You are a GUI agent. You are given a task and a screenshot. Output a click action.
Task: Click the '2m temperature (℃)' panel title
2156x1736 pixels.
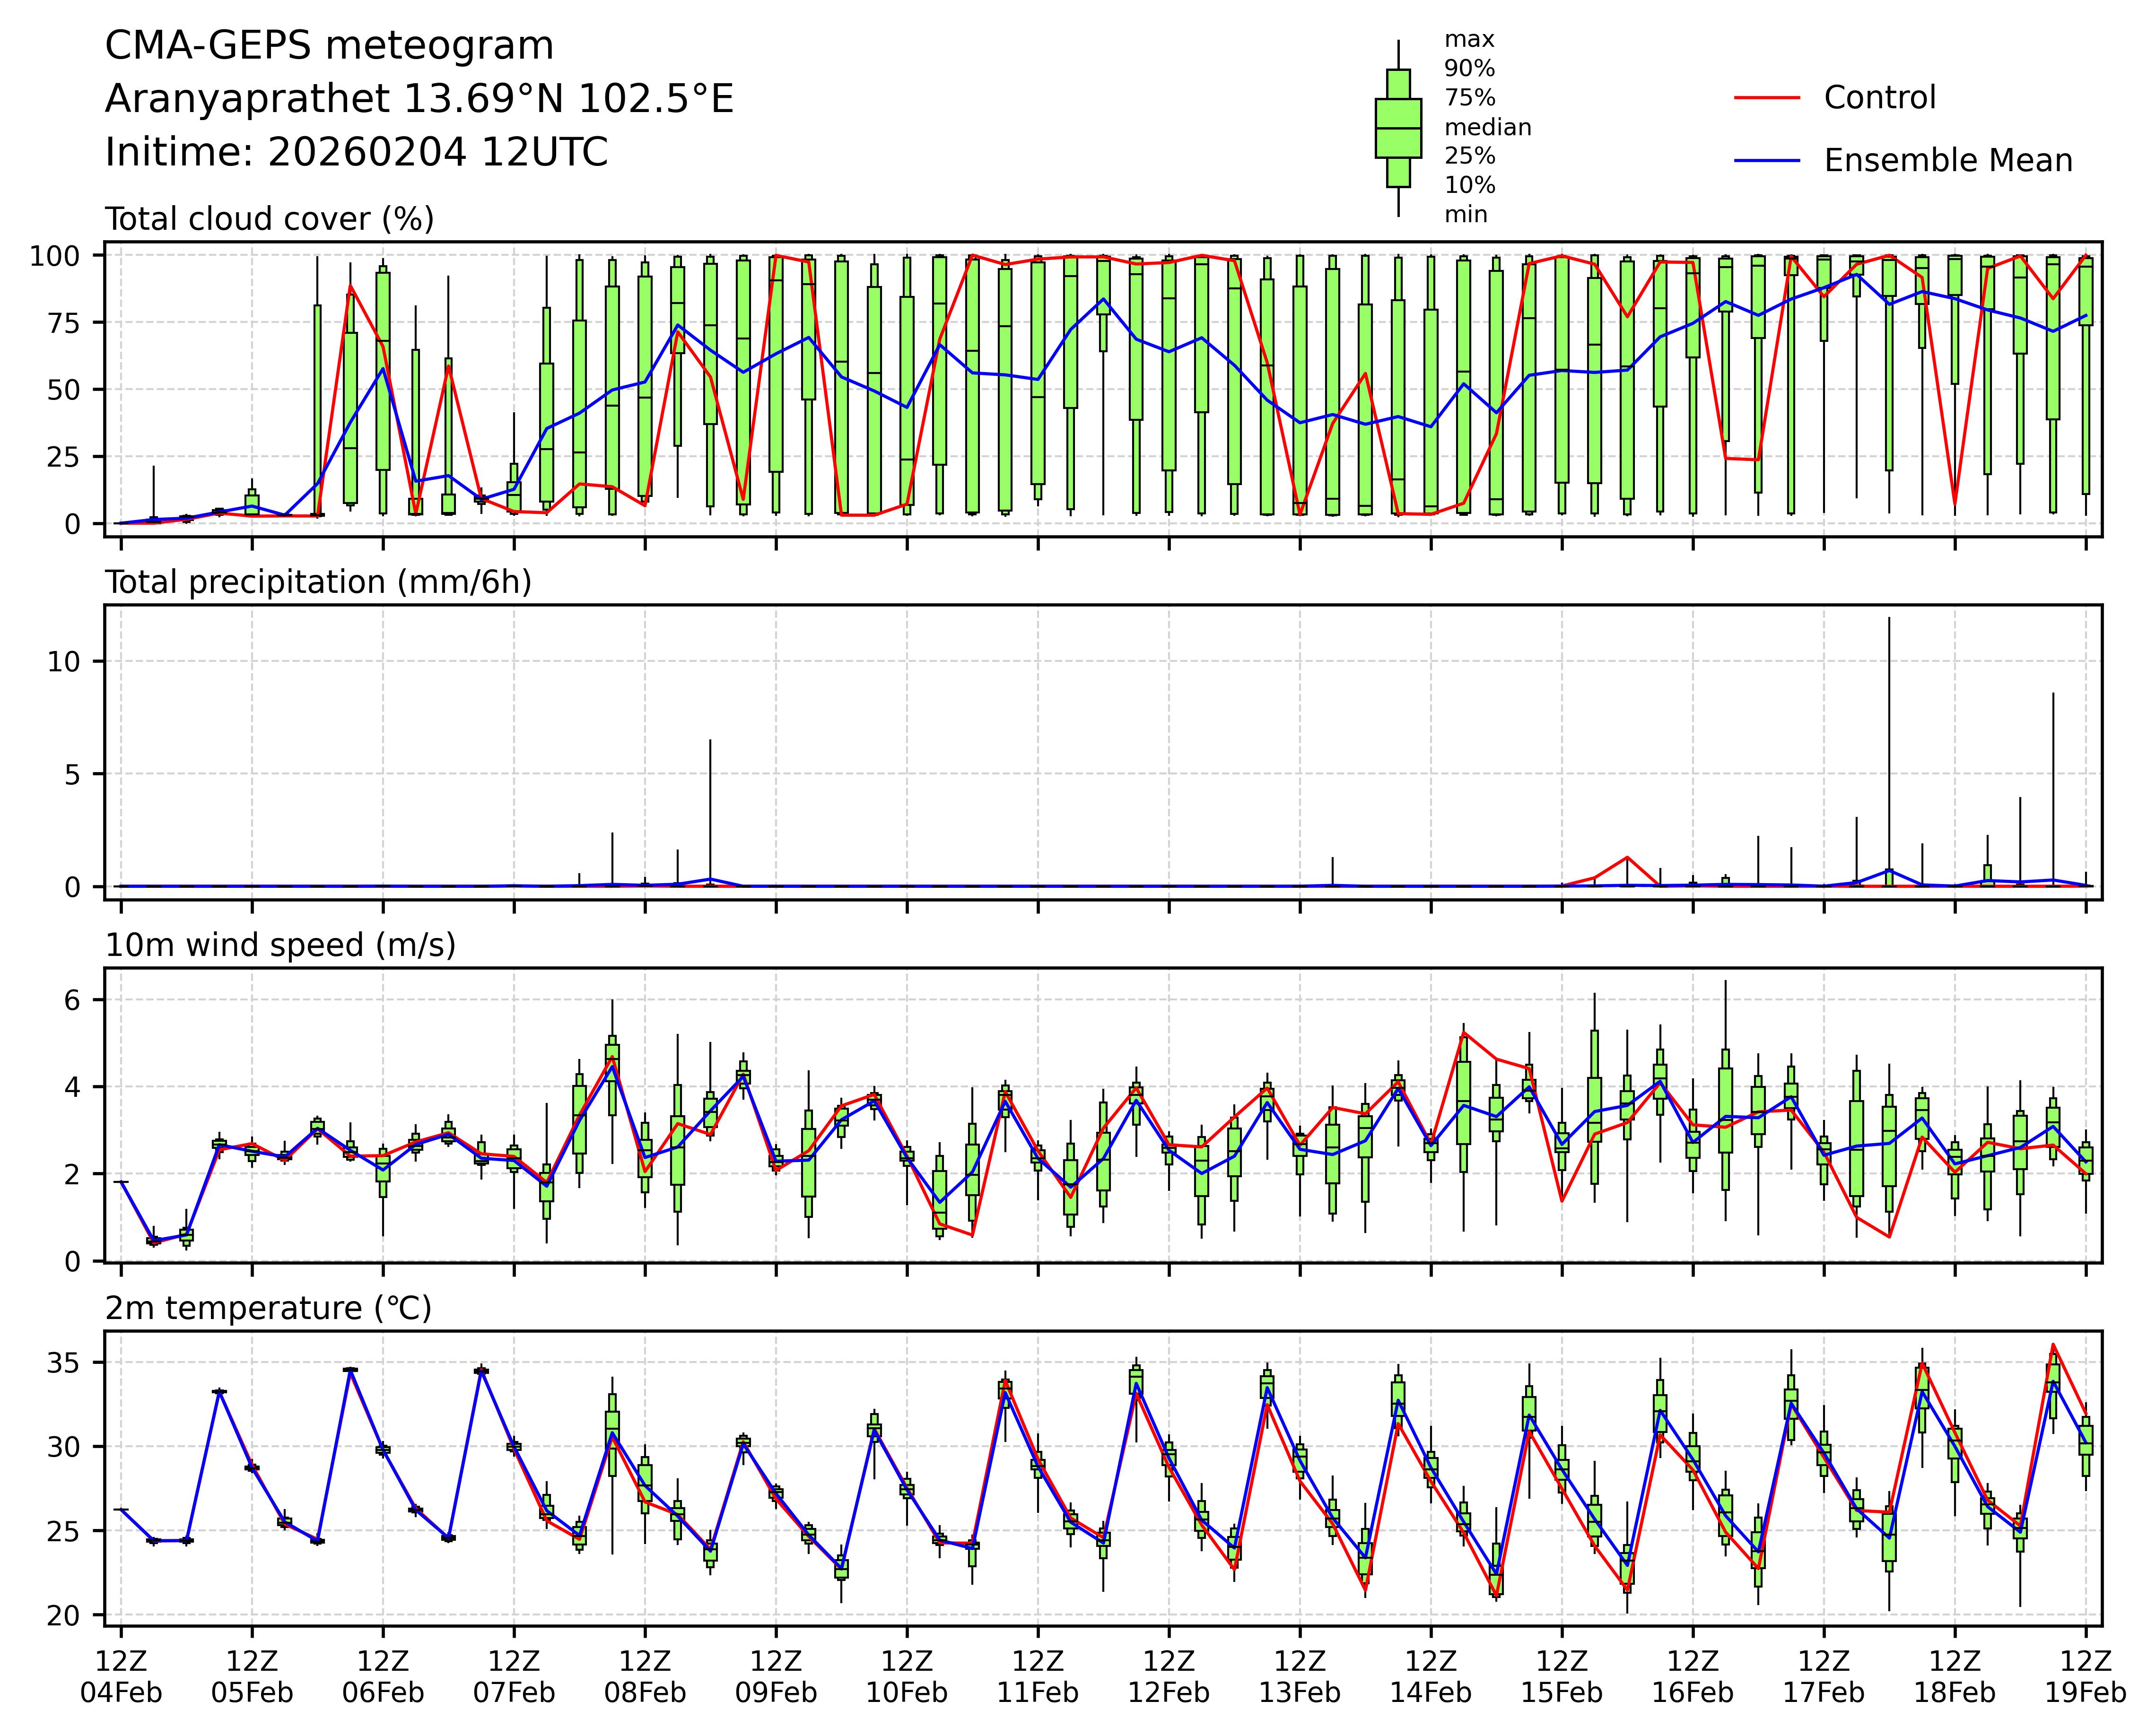click(x=268, y=1308)
